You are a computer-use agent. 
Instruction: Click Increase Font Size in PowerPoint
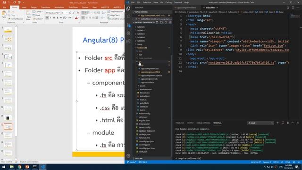tap(70, 13)
